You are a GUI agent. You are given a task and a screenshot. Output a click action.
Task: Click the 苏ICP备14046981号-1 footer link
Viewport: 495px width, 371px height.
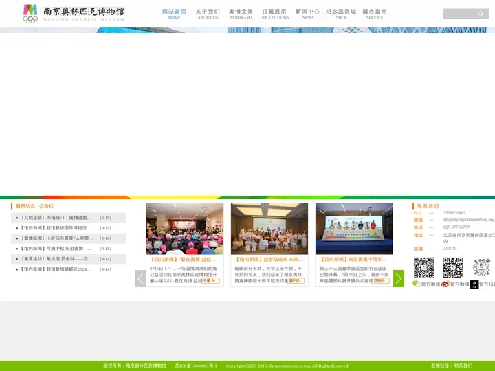click(196, 366)
